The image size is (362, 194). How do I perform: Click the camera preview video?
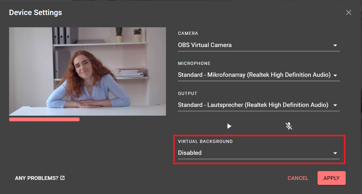coord(87,71)
